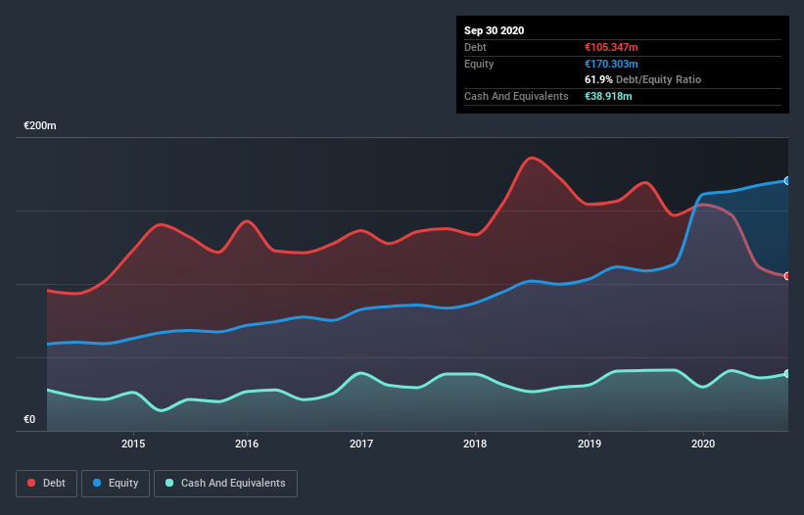Click the €0 y-axis label

[29, 420]
